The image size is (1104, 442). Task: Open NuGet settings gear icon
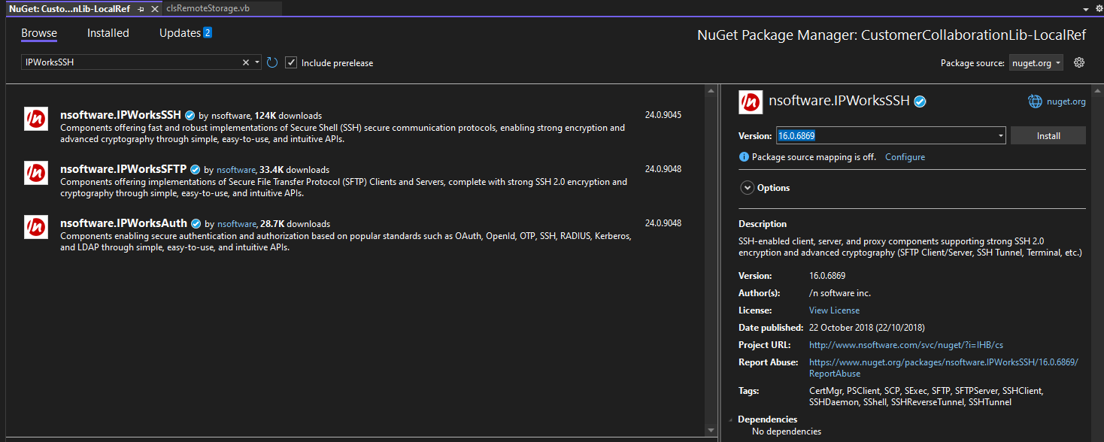tap(1079, 62)
